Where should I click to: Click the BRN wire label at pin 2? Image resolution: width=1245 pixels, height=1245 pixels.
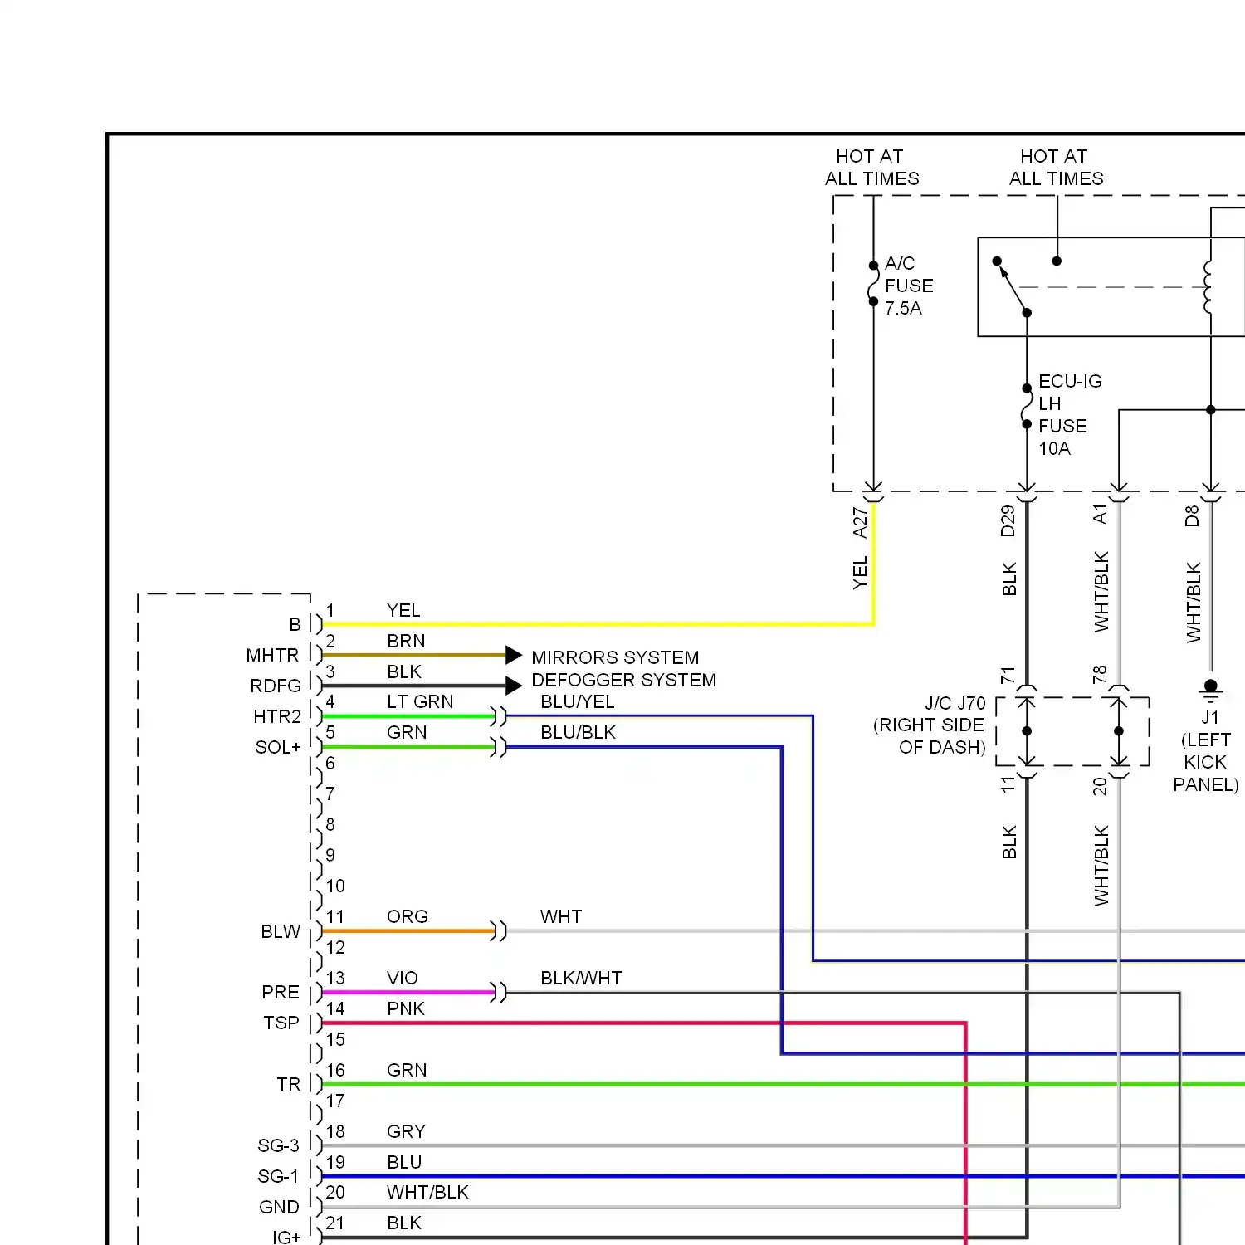(x=406, y=641)
